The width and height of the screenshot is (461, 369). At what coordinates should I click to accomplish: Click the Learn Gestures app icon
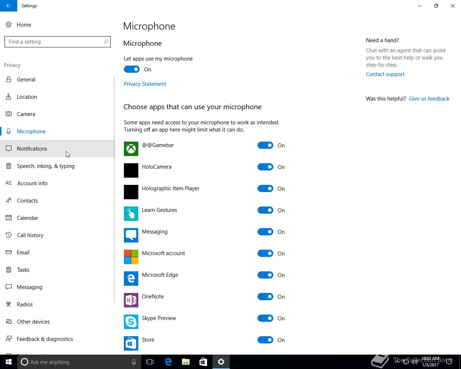131,214
